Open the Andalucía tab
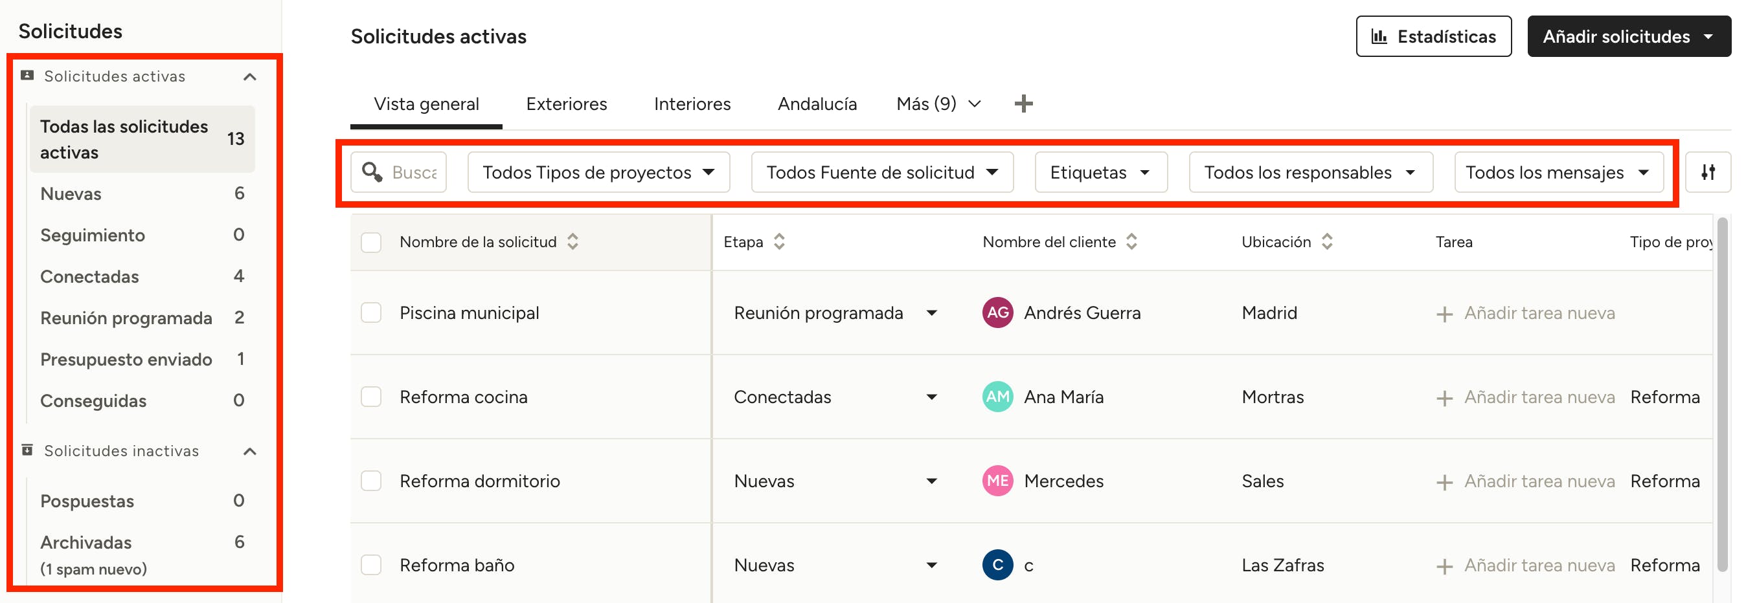This screenshot has width=1746, height=603. click(x=817, y=104)
